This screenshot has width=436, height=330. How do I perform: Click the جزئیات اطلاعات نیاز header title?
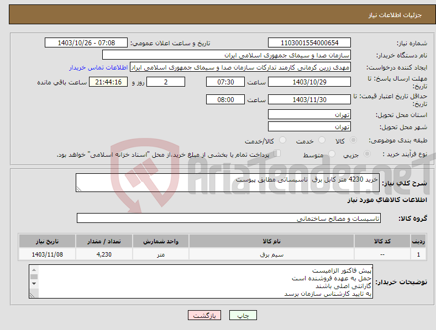click(x=395, y=15)
